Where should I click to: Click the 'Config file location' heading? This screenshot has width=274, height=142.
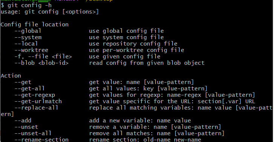tap(35, 24)
